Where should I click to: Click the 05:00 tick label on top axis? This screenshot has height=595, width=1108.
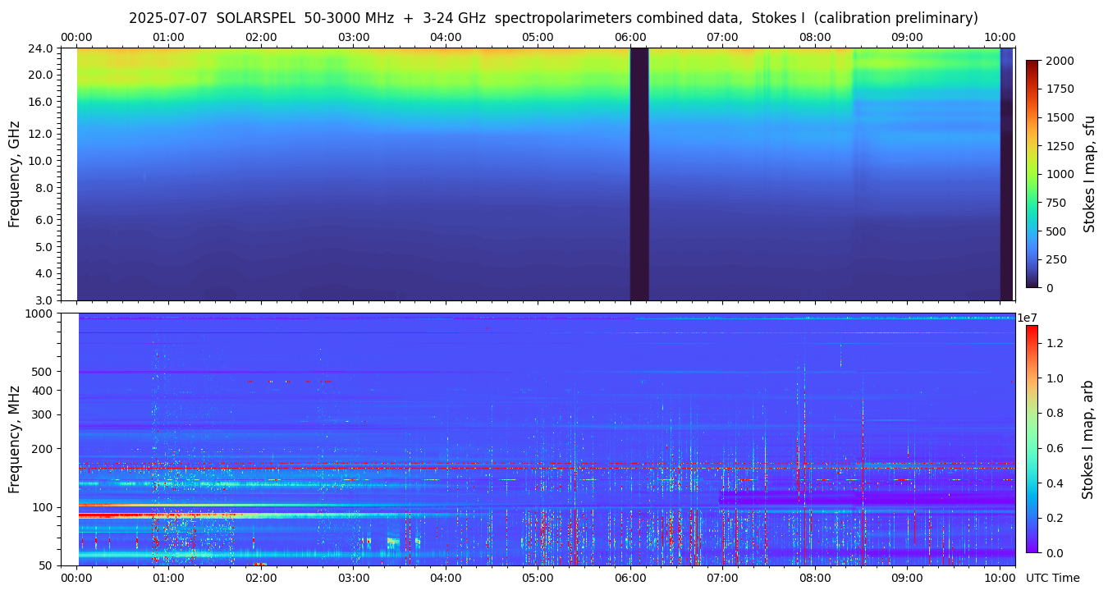pyautogui.click(x=538, y=37)
